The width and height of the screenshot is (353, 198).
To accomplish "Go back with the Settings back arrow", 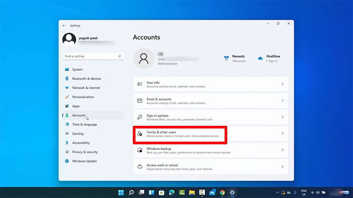I will (x=64, y=26).
